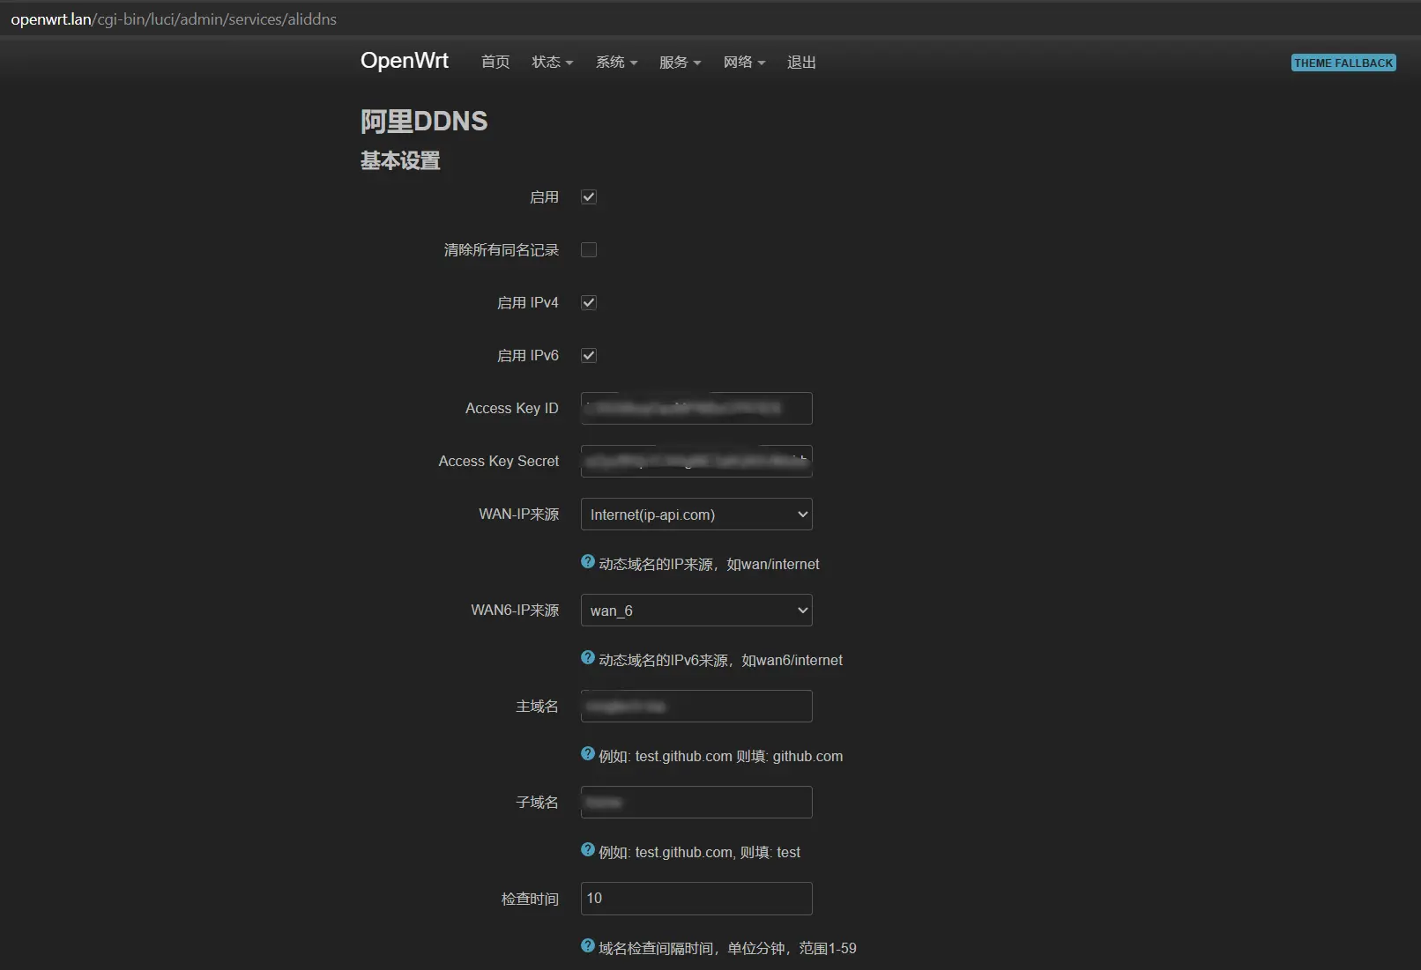1421x970 pixels.
Task: Click 退出 to log out
Action: pos(801,63)
